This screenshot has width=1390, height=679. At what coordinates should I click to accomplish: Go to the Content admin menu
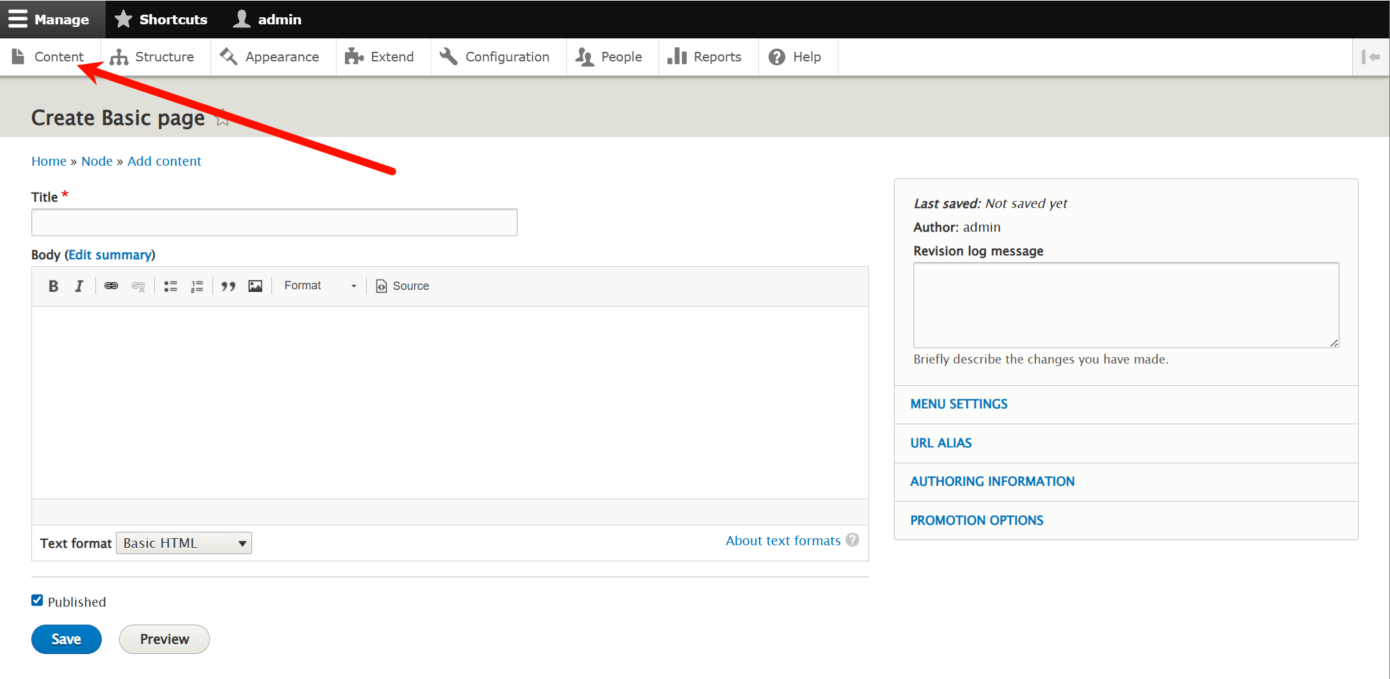tap(49, 57)
